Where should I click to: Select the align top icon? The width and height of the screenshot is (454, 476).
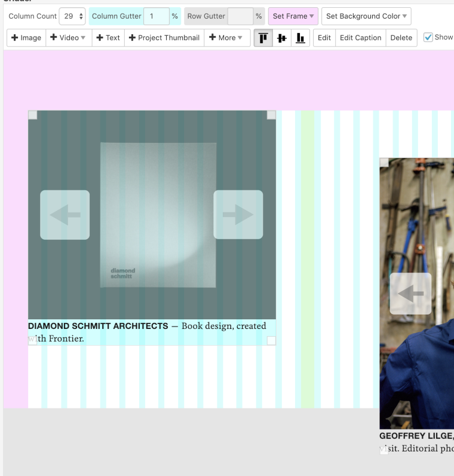click(263, 38)
